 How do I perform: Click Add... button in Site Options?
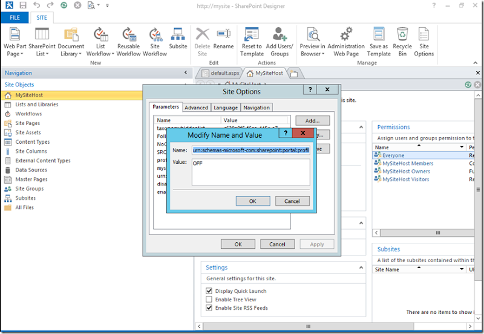(312, 120)
